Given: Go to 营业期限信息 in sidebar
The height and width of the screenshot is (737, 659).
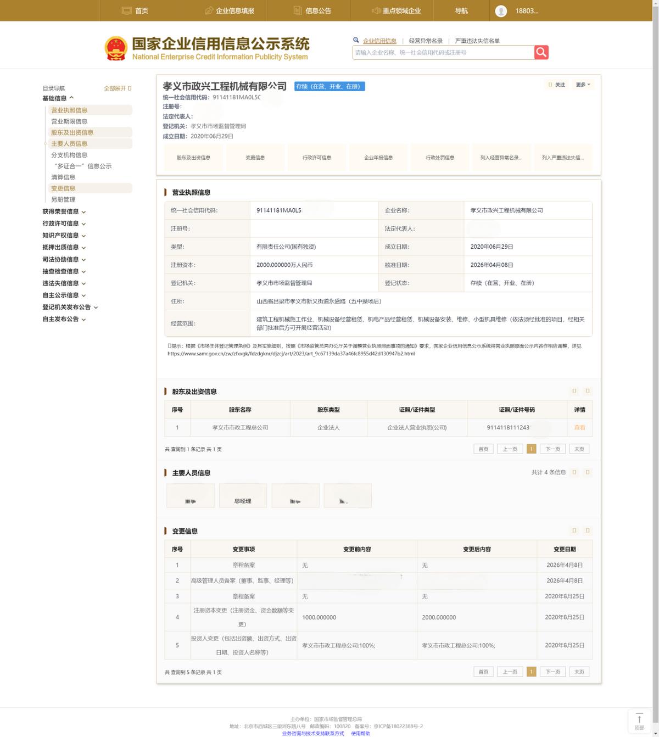Looking at the screenshot, I should [x=69, y=121].
